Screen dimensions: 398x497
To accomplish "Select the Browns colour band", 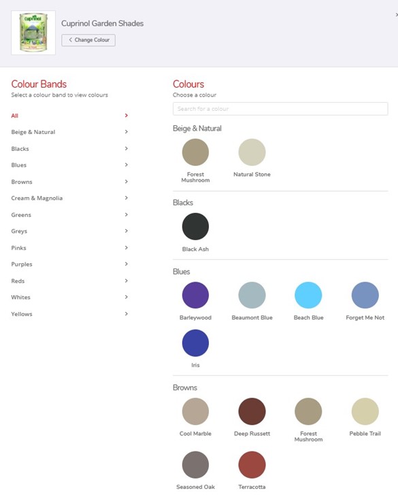I will (69, 182).
